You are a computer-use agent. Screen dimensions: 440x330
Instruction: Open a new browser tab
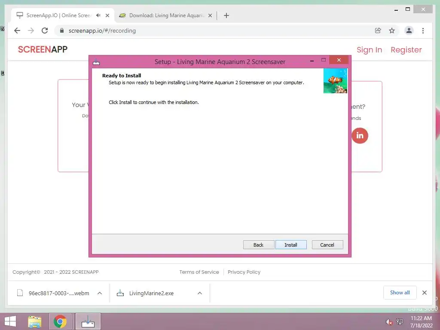(226, 15)
